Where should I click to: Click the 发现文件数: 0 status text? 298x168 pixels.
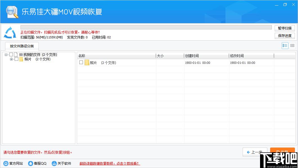click(77, 37)
